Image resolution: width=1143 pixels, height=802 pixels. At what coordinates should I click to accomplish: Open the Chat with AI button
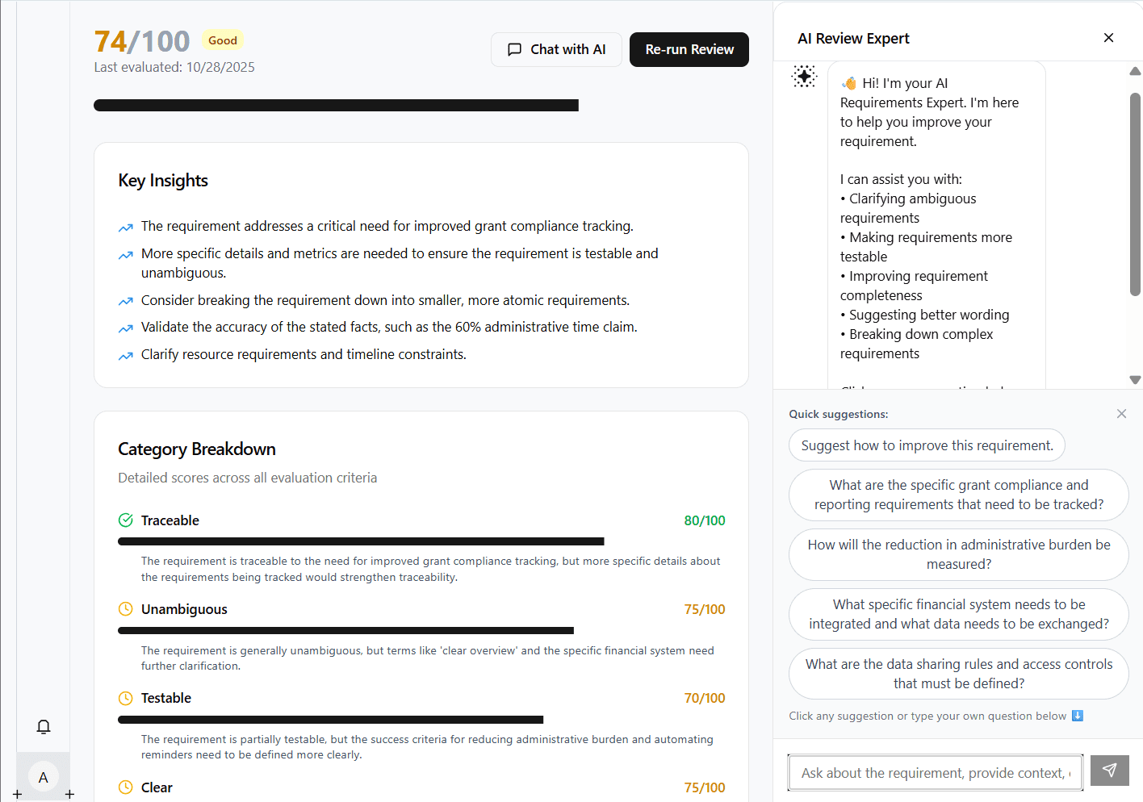tap(556, 49)
